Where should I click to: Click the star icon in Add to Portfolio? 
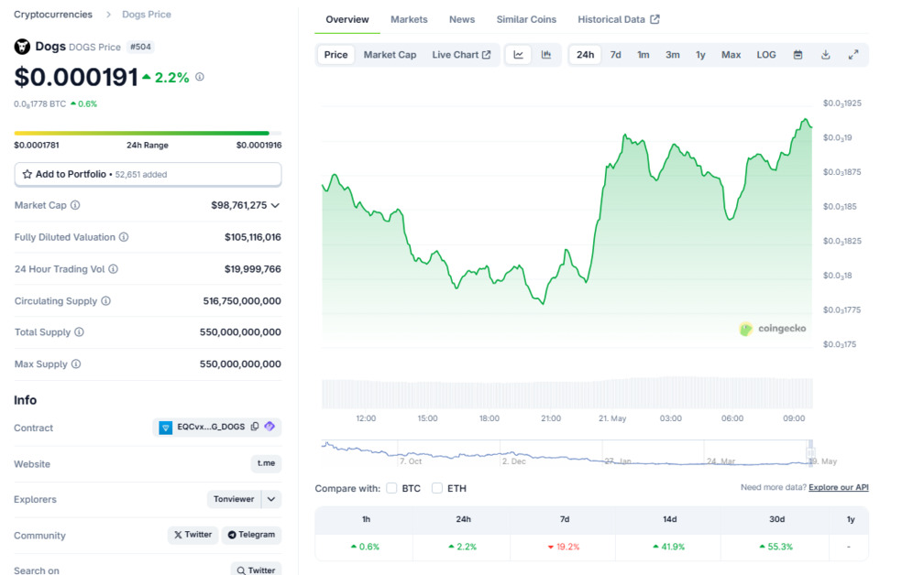[27, 174]
